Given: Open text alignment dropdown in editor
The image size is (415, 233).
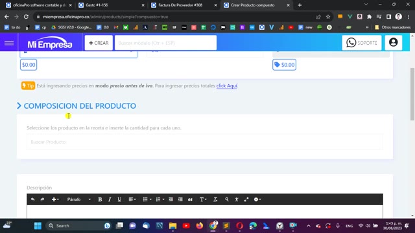Looking at the screenshot, I should click(132, 199).
